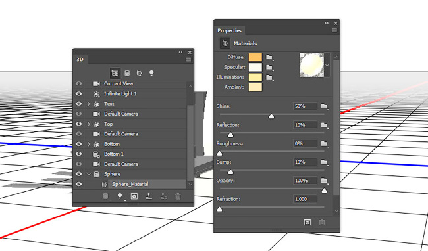Open Opacity texture folder menu
This screenshot has height=251, width=428.
pos(324,181)
